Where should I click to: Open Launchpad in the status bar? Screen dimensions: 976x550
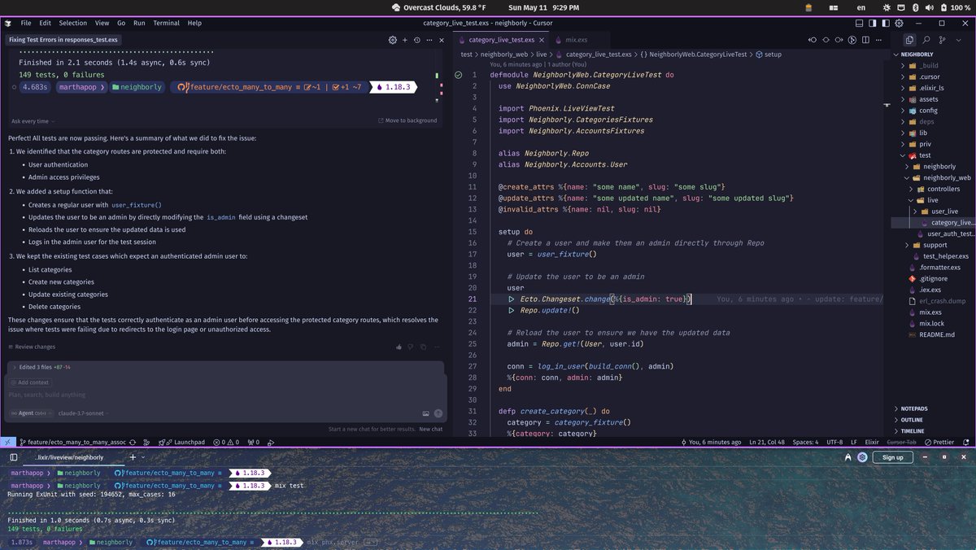pos(186,442)
